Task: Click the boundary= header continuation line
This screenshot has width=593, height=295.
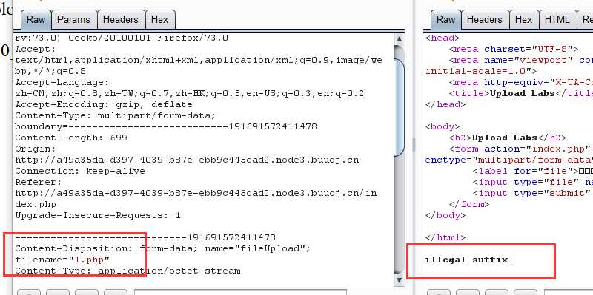Action: tap(166, 126)
